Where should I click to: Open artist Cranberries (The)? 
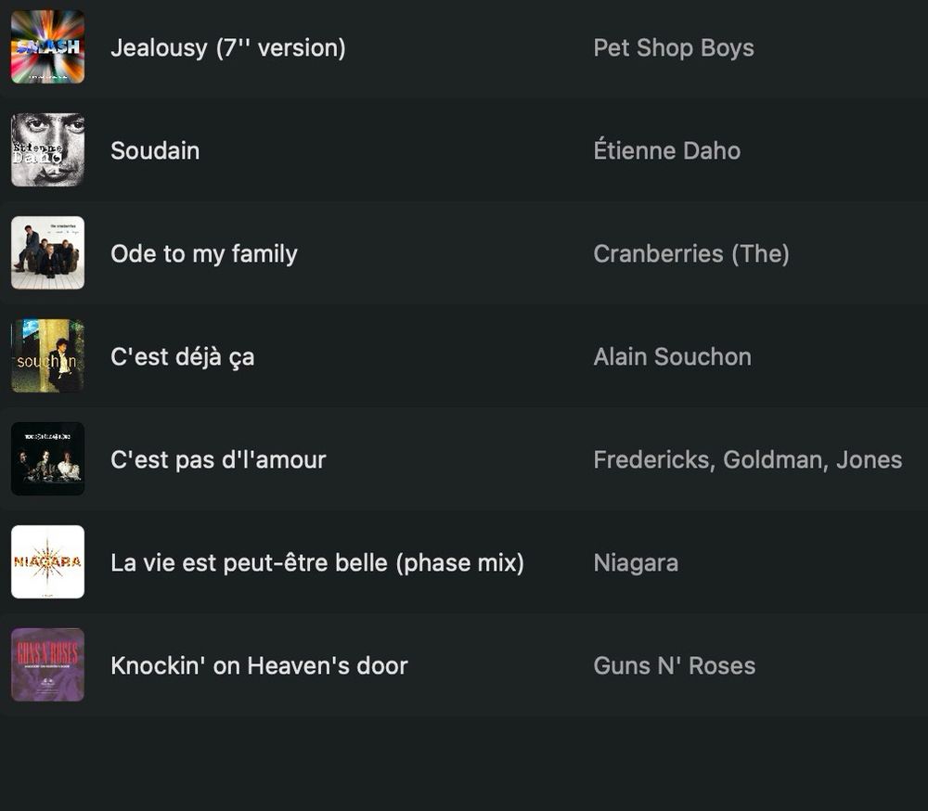691,254
